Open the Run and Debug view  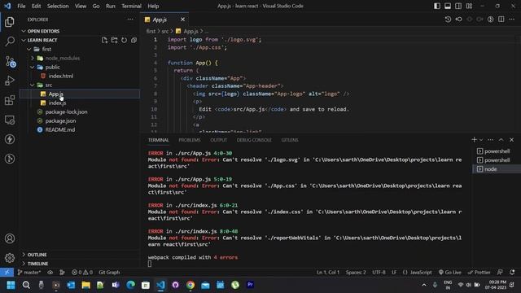[10, 81]
